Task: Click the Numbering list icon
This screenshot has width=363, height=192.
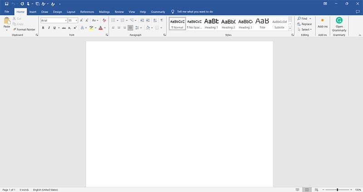Action: (x=123, y=20)
